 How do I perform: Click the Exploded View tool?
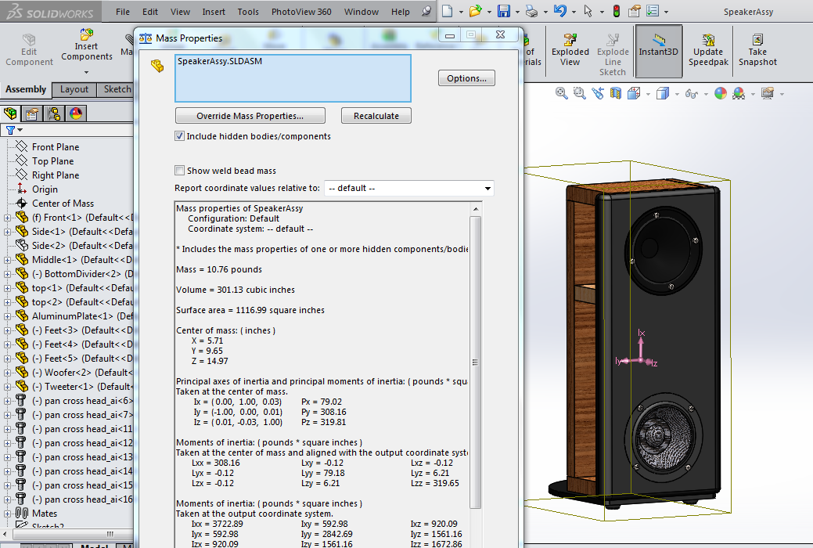570,50
